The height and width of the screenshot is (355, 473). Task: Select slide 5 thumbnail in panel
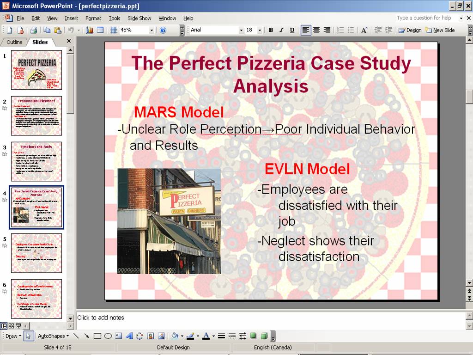(36, 253)
